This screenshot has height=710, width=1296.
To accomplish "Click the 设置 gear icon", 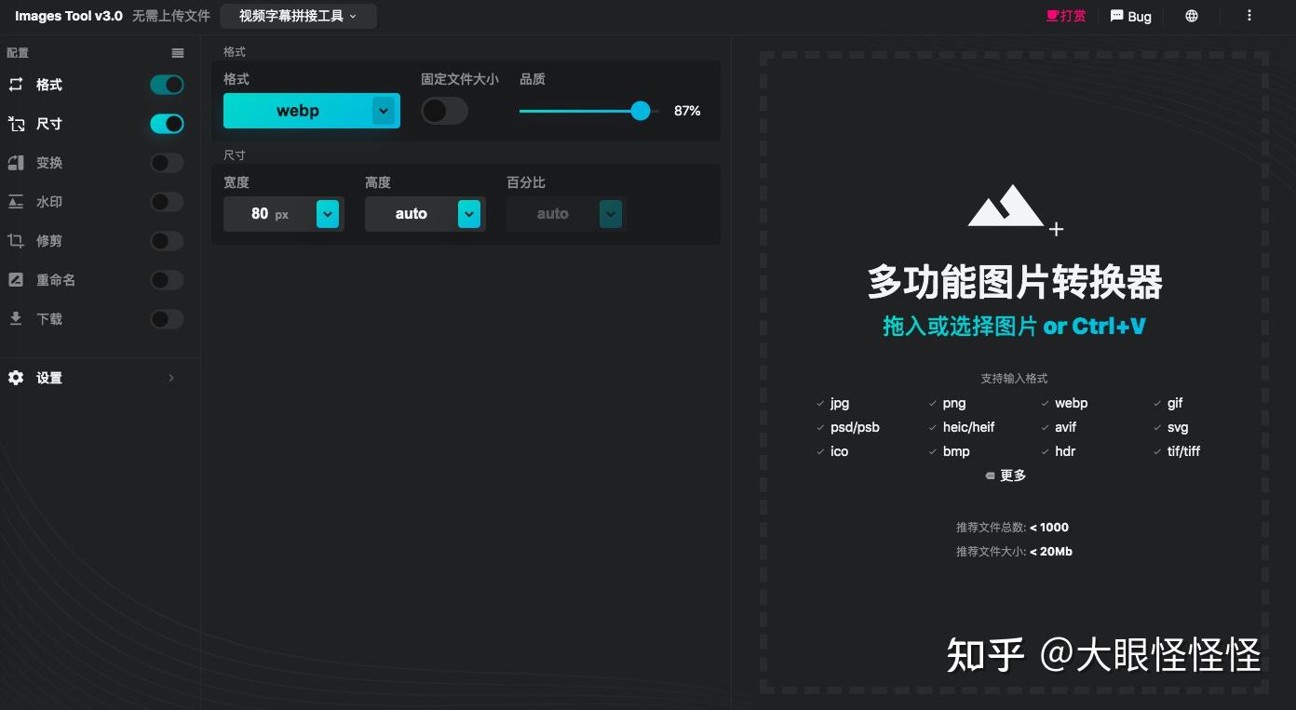I will point(16,378).
